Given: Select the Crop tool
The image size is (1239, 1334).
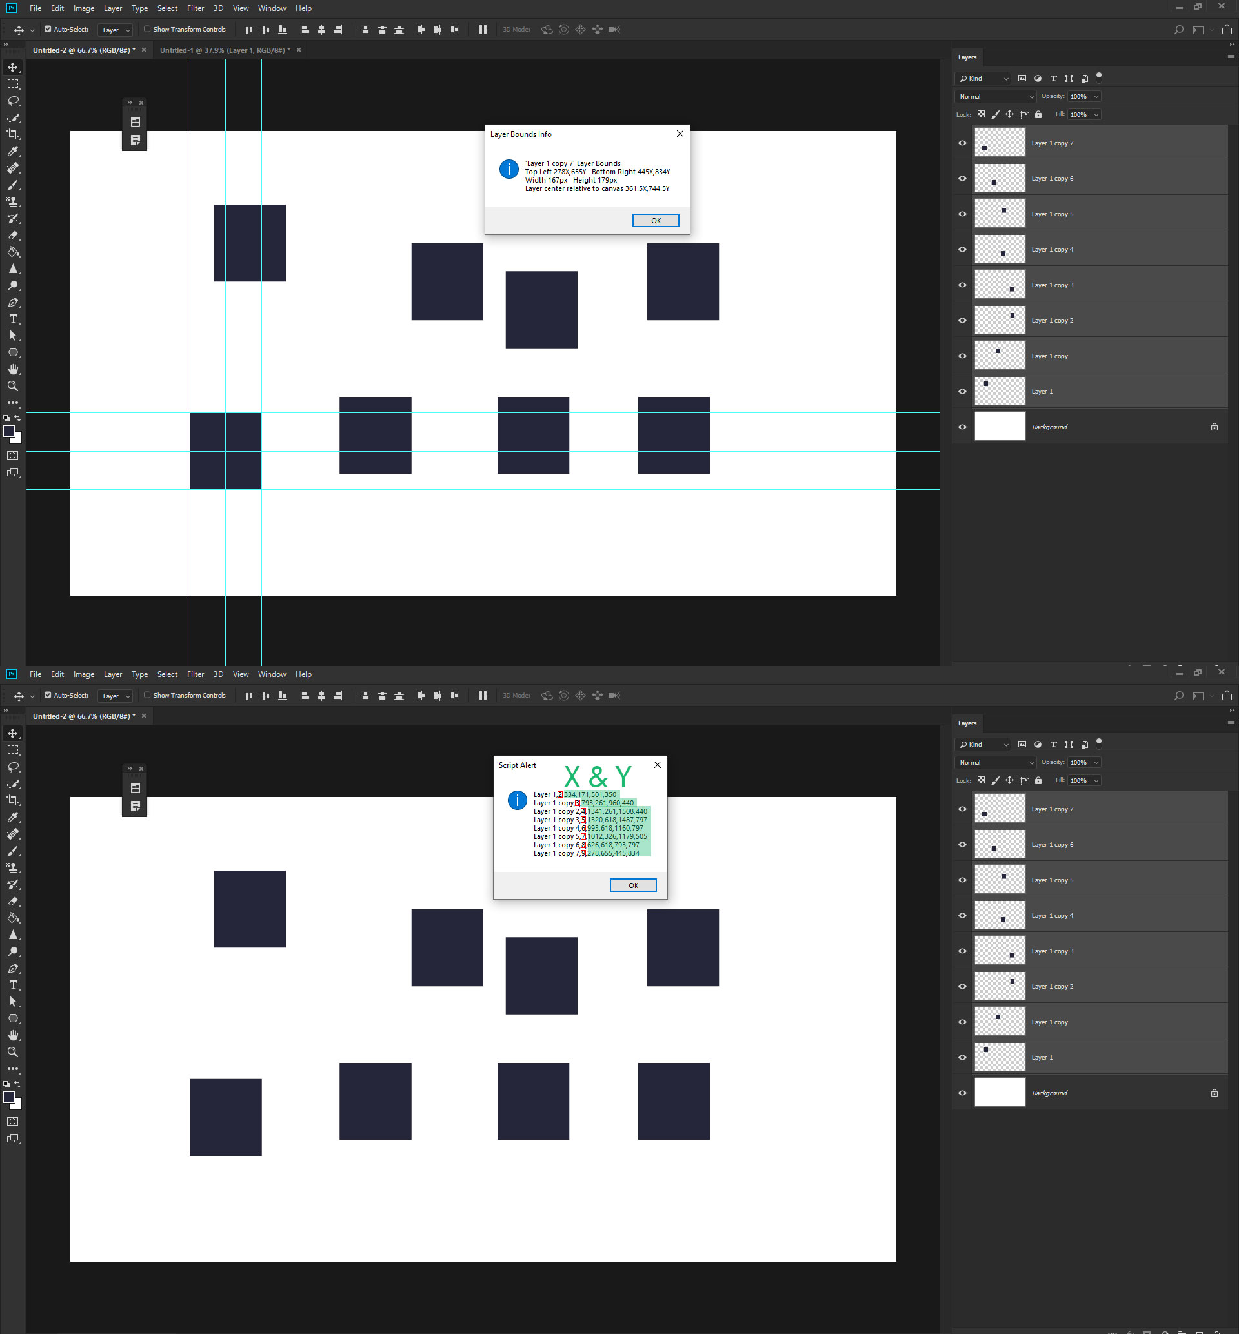Looking at the screenshot, I should (13, 134).
